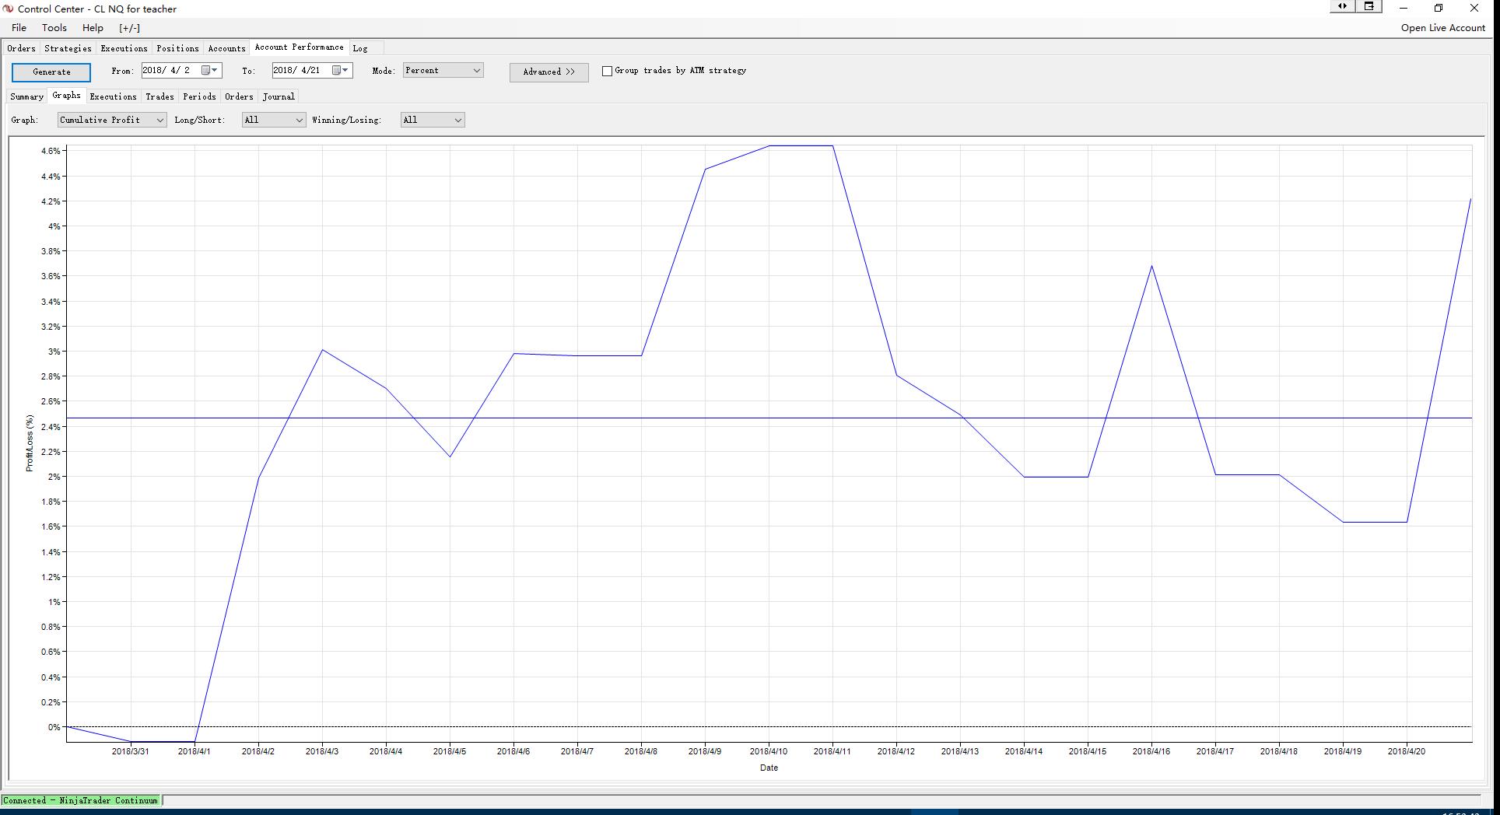Open the File menu
This screenshot has height=815, width=1500.
tap(19, 27)
